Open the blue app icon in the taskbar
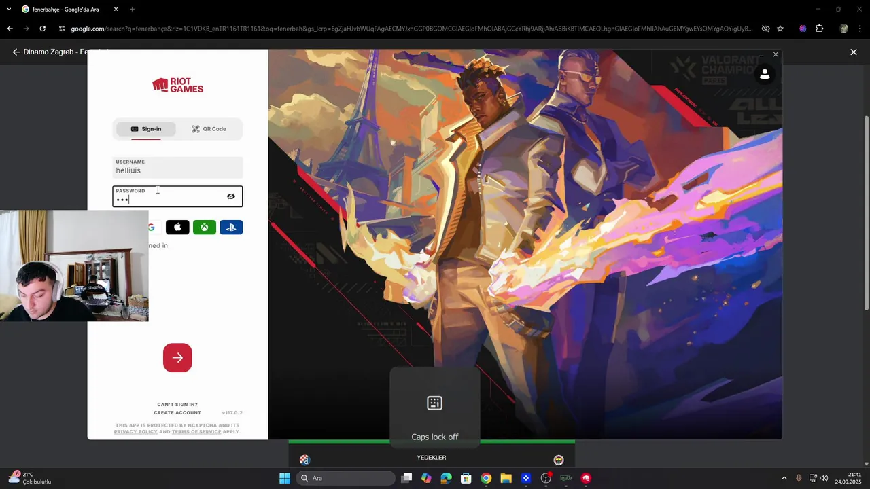Screen dimensions: 870x489 pyautogui.click(x=526, y=478)
